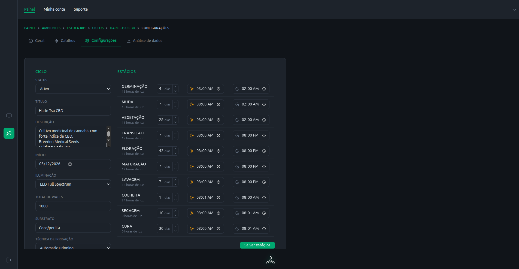This screenshot has height=269, width=519.
Task: Switch to the Gatilhos tab
Action: click(65, 41)
